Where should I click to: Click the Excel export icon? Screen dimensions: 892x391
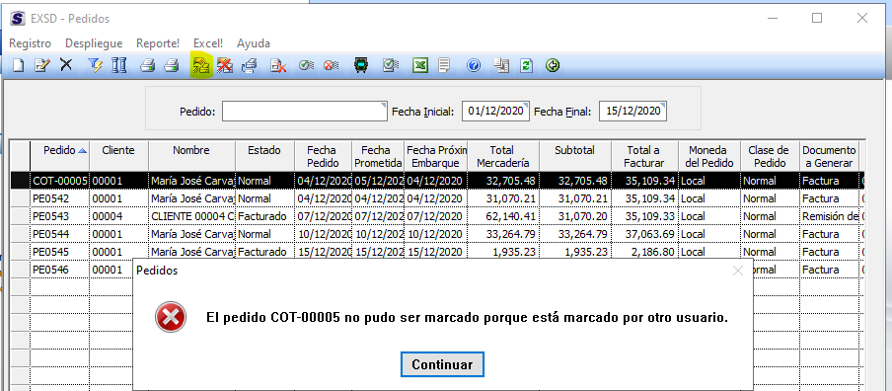click(x=419, y=66)
